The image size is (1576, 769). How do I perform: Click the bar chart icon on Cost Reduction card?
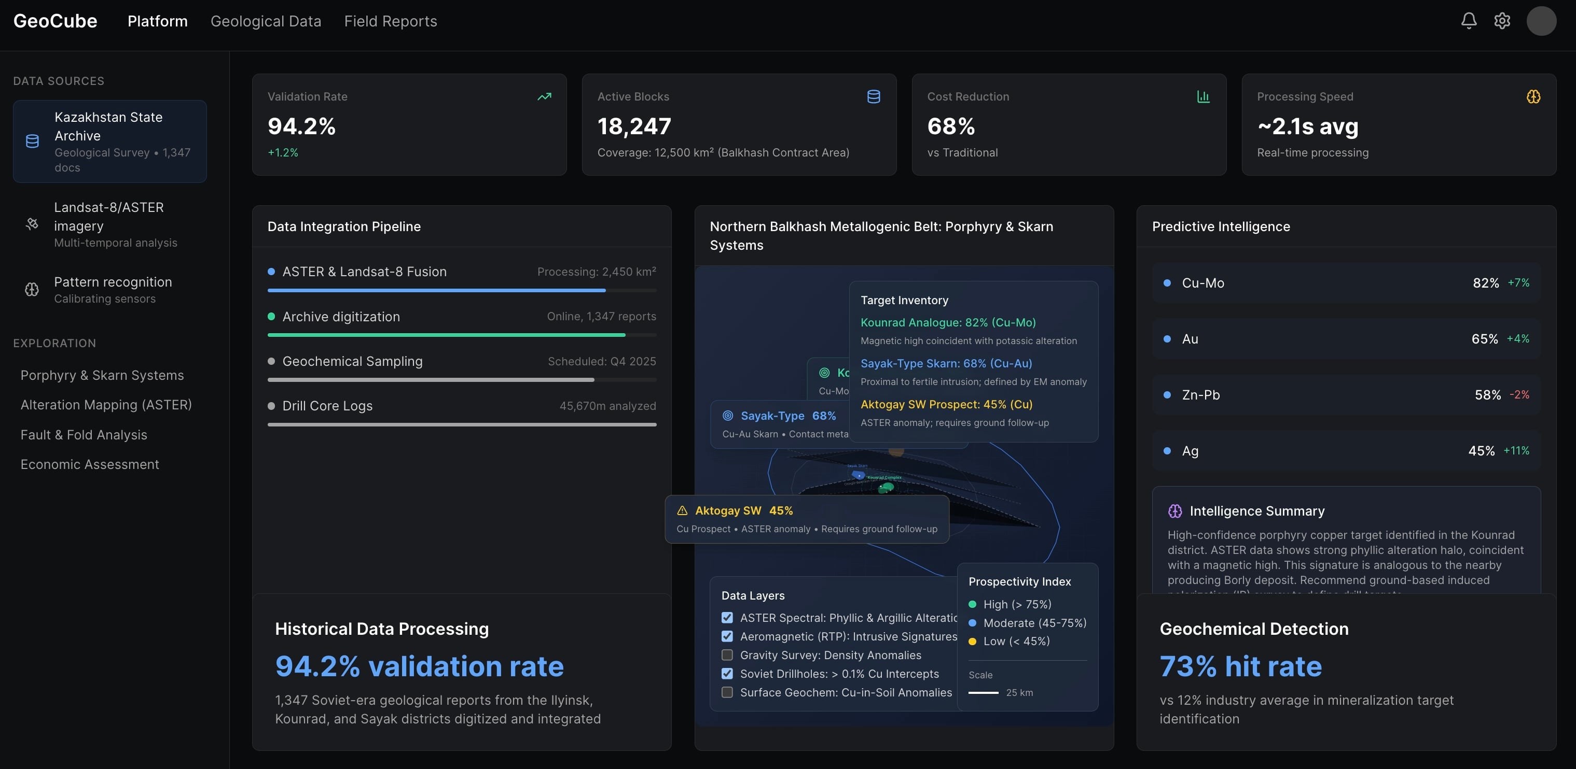1204,96
